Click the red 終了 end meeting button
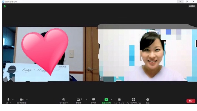This screenshot has width=197, height=111. click(x=191, y=101)
